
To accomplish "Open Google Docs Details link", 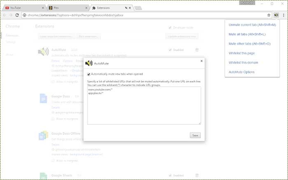I will point(55,107).
